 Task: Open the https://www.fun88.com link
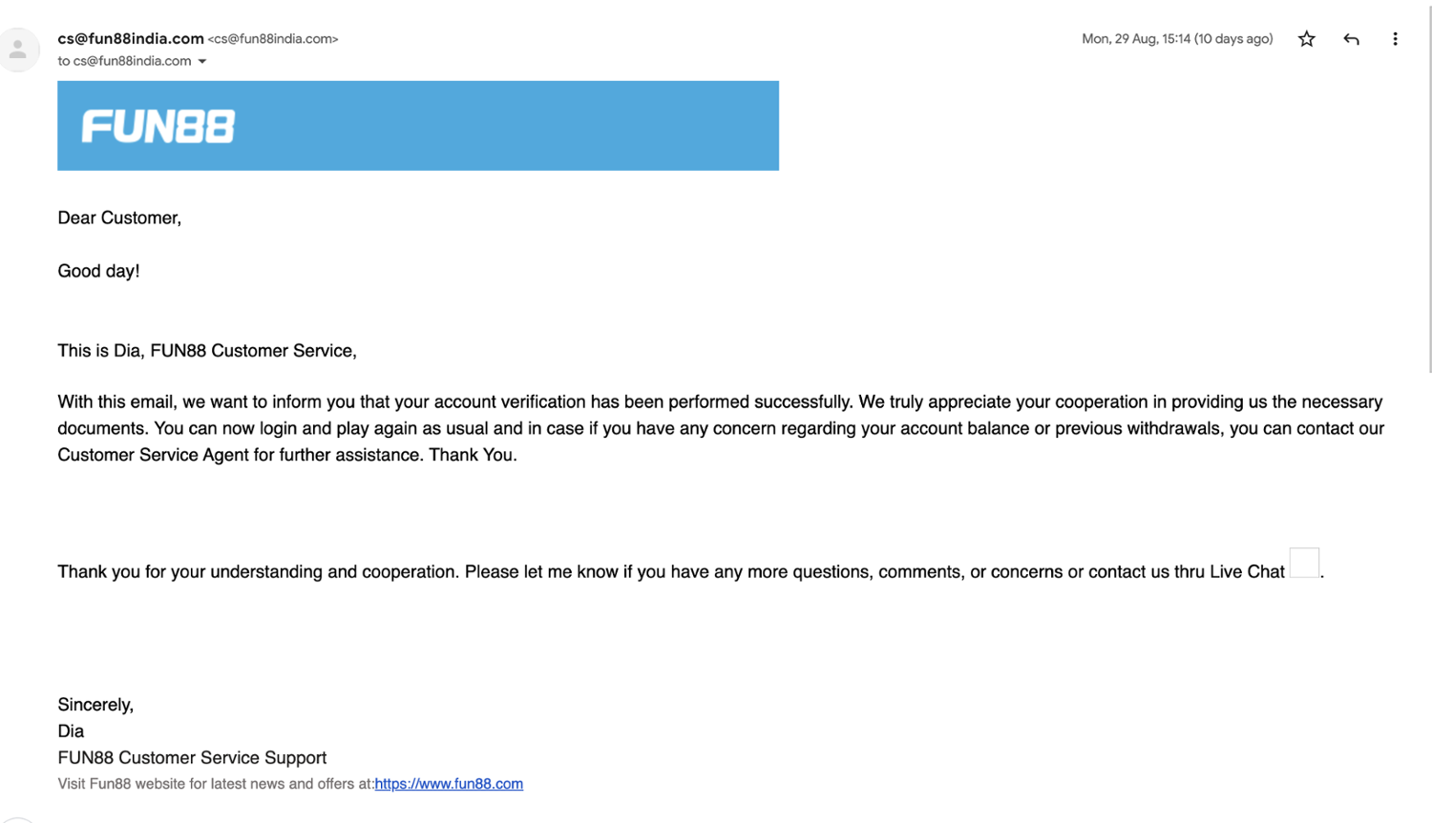click(x=449, y=784)
